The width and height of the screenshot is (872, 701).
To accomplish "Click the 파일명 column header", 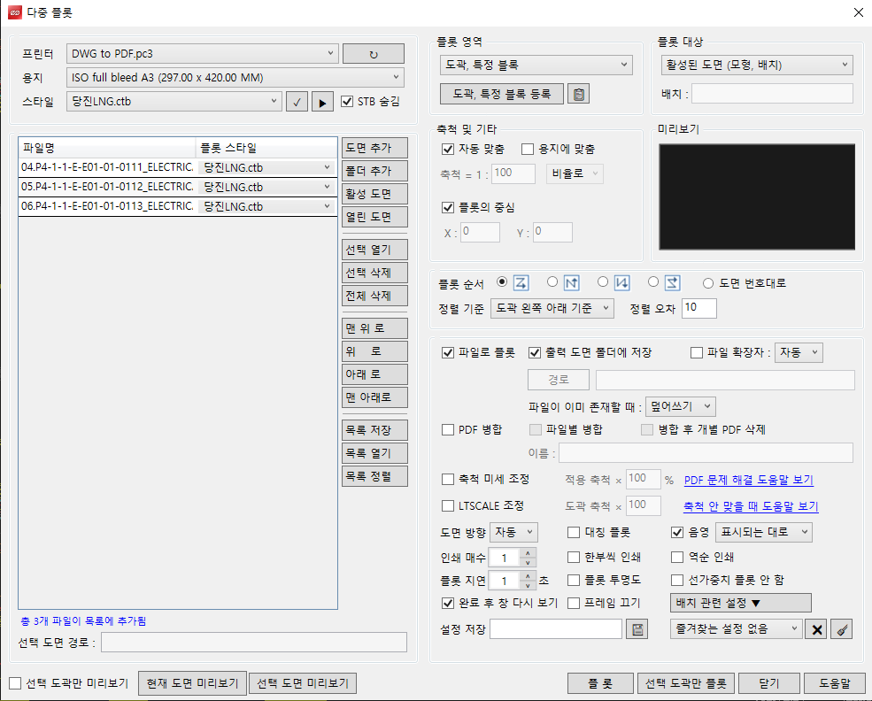I will click(107, 149).
